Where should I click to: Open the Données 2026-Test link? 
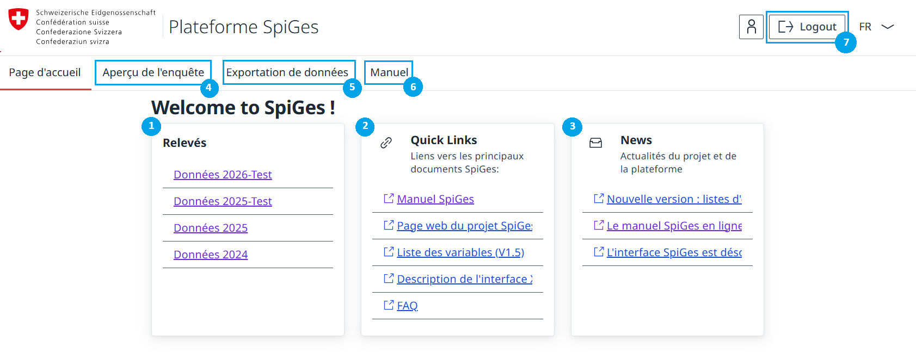pyautogui.click(x=223, y=175)
